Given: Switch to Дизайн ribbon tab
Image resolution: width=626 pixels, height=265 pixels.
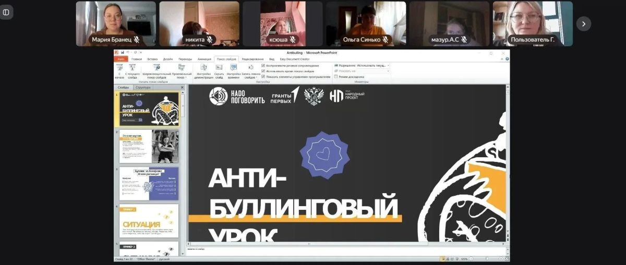Looking at the screenshot, I should point(168,59).
